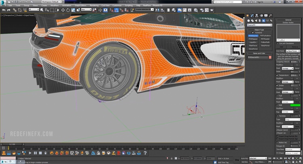The width and height of the screenshot is (303, 164).
Task: Open the Time Base dropdown
Action: (292, 150)
